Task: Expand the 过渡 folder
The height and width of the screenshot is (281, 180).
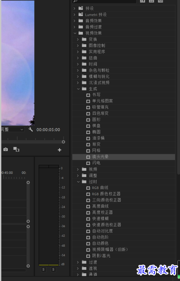Action: (x=78, y=262)
